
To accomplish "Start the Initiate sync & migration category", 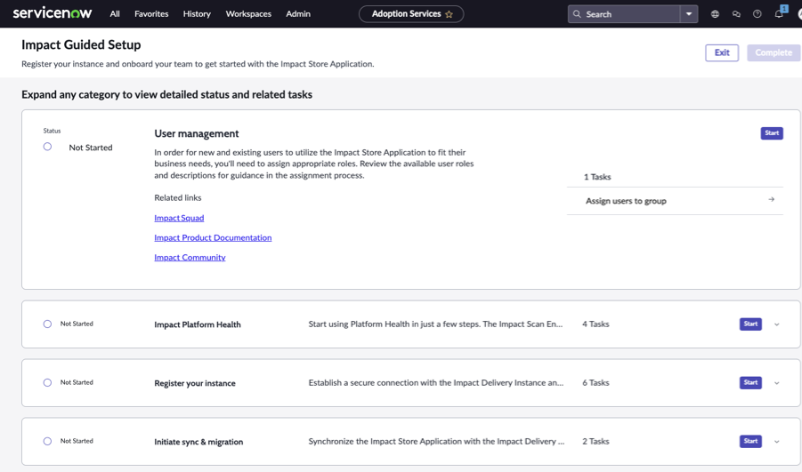I will (x=750, y=442).
